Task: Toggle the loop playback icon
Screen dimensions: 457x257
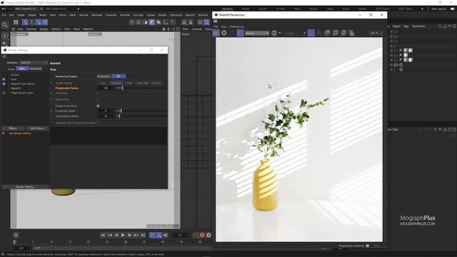Action: pos(152,235)
